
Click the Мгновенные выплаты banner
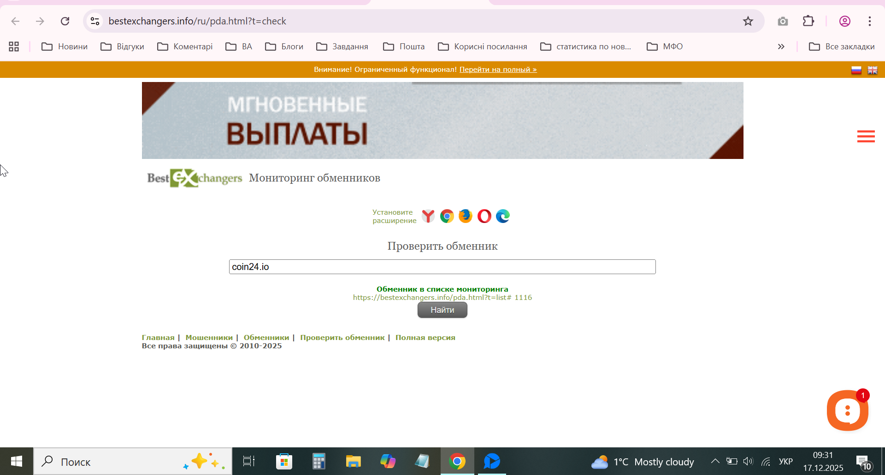coord(442,121)
